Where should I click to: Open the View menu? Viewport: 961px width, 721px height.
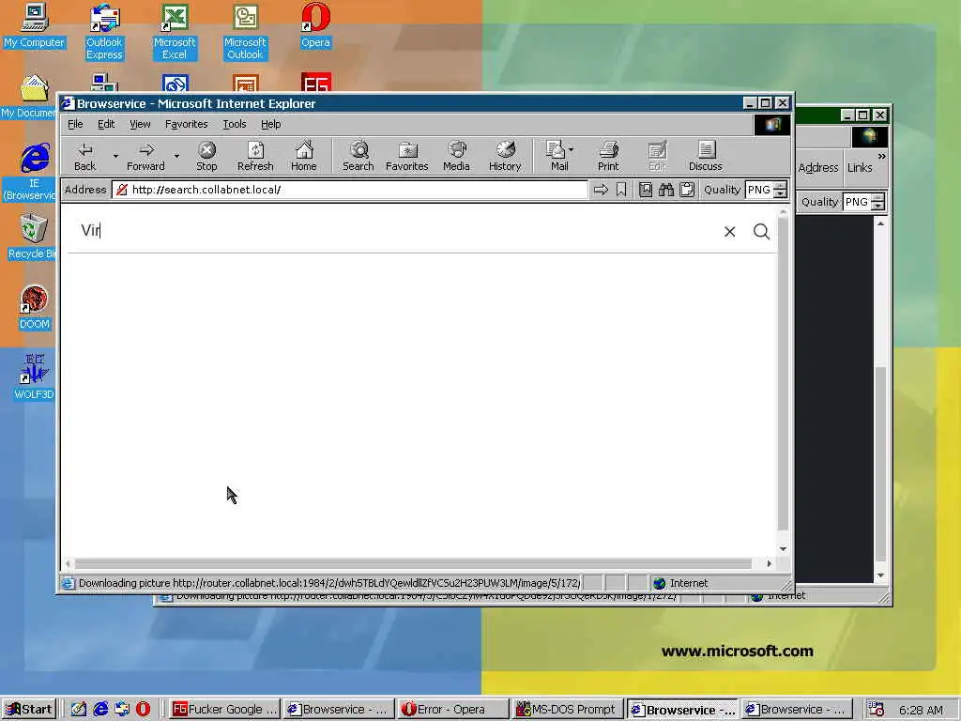(140, 124)
